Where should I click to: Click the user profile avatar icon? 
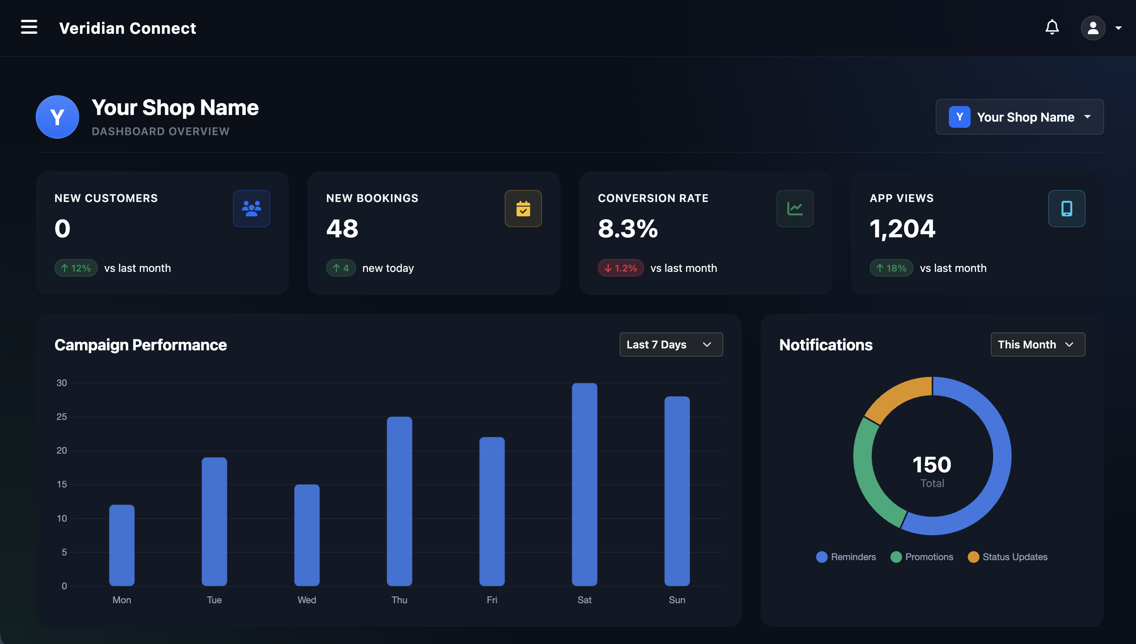[1093, 28]
